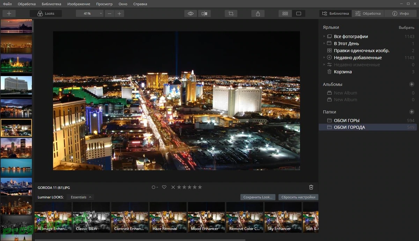Apply the Haze Removal look
The height and width of the screenshot is (241, 419).
[x=168, y=217]
